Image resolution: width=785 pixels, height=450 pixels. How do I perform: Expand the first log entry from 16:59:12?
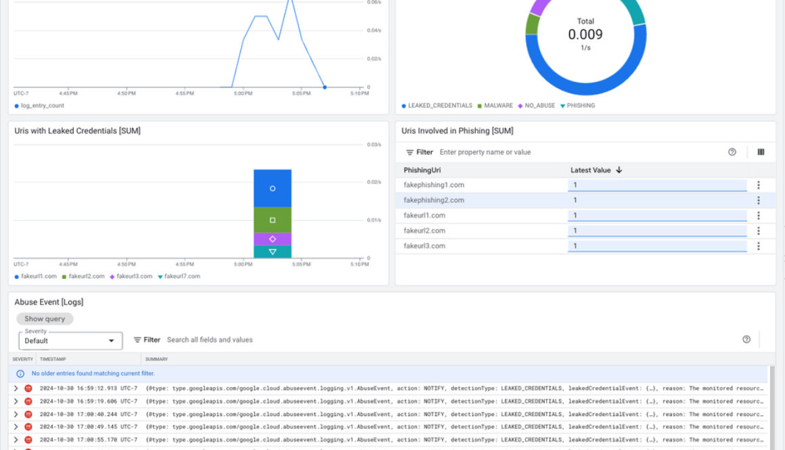(15, 388)
